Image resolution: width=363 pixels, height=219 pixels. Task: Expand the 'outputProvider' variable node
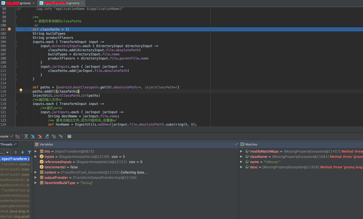coord(36,177)
